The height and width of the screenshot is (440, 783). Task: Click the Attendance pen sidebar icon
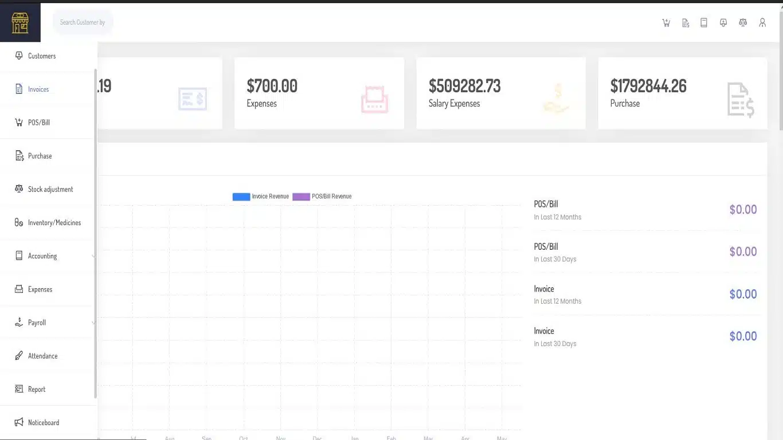tap(19, 355)
